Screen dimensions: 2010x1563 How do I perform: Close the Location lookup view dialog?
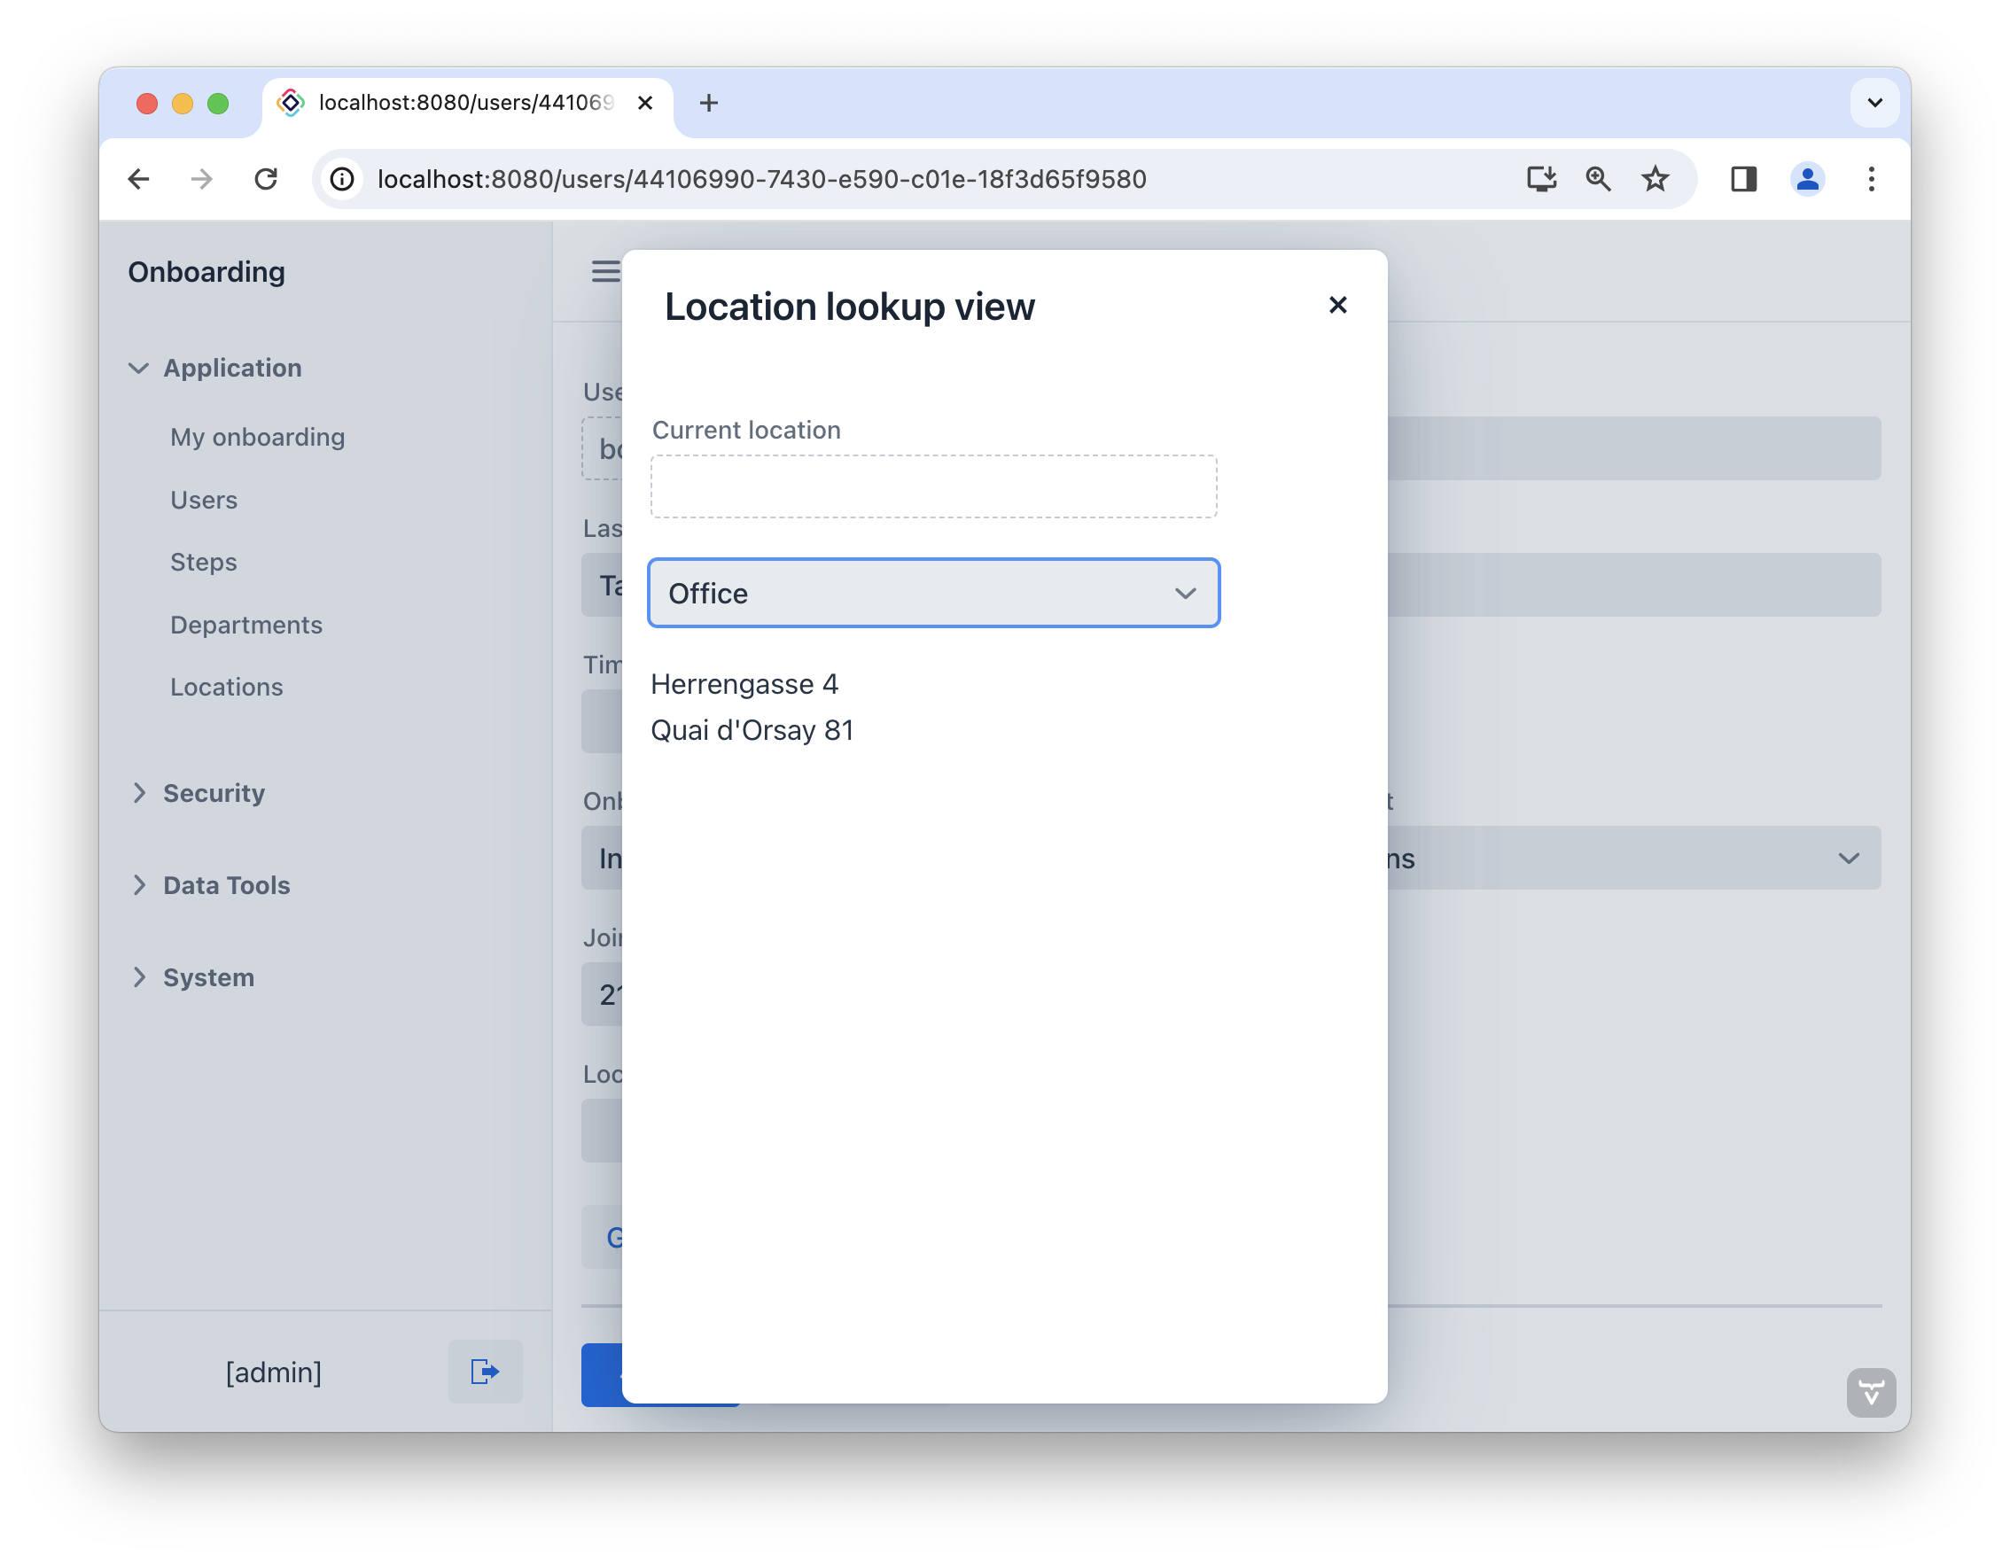[x=1337, y=305]
